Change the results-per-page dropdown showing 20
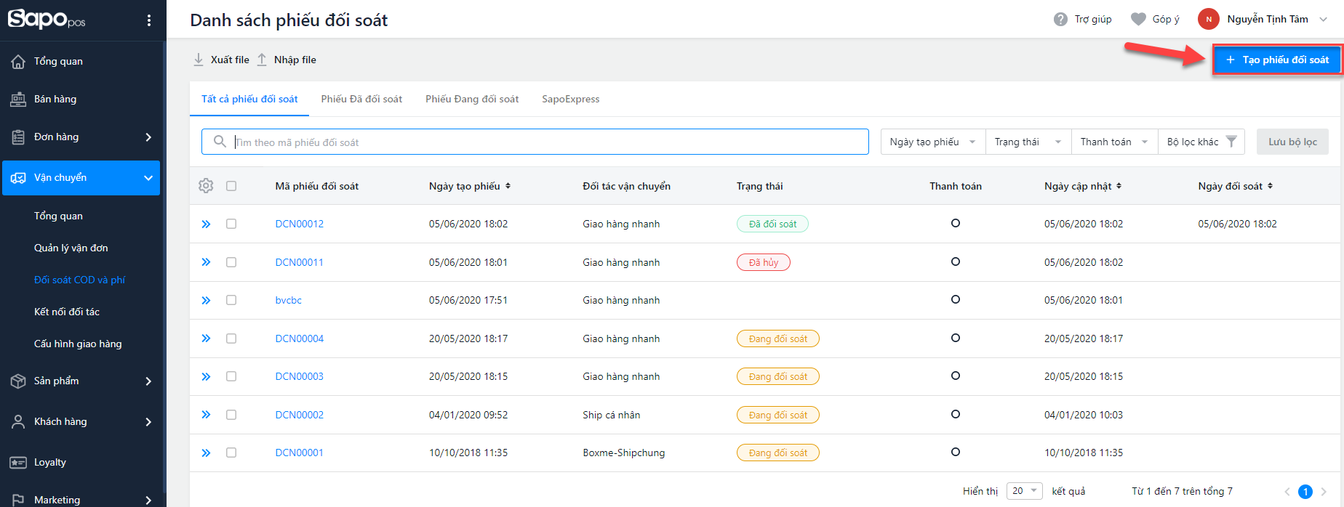Screen dimensions: 1344x507 [x=1024, y=491]
